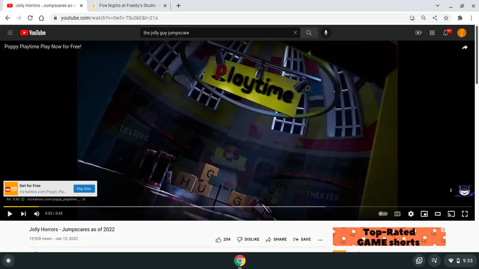Cast the video to a TV
479x269 pixels.
pyautogui.click(x=451, y=214)
